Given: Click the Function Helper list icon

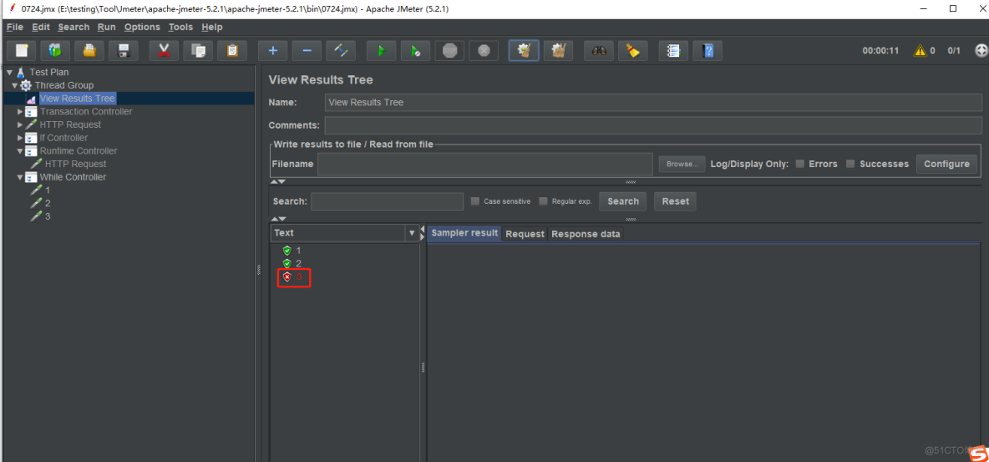Looking at the screenshot, I should point(673,51).
